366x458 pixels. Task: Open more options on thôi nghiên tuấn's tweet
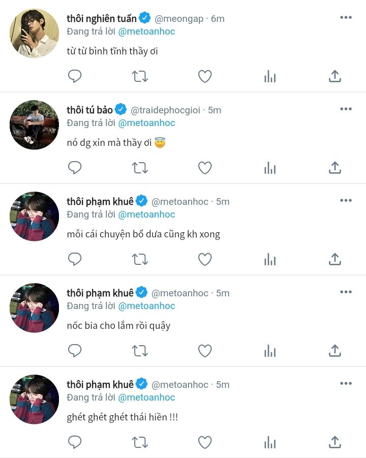[x=346, y=18]
